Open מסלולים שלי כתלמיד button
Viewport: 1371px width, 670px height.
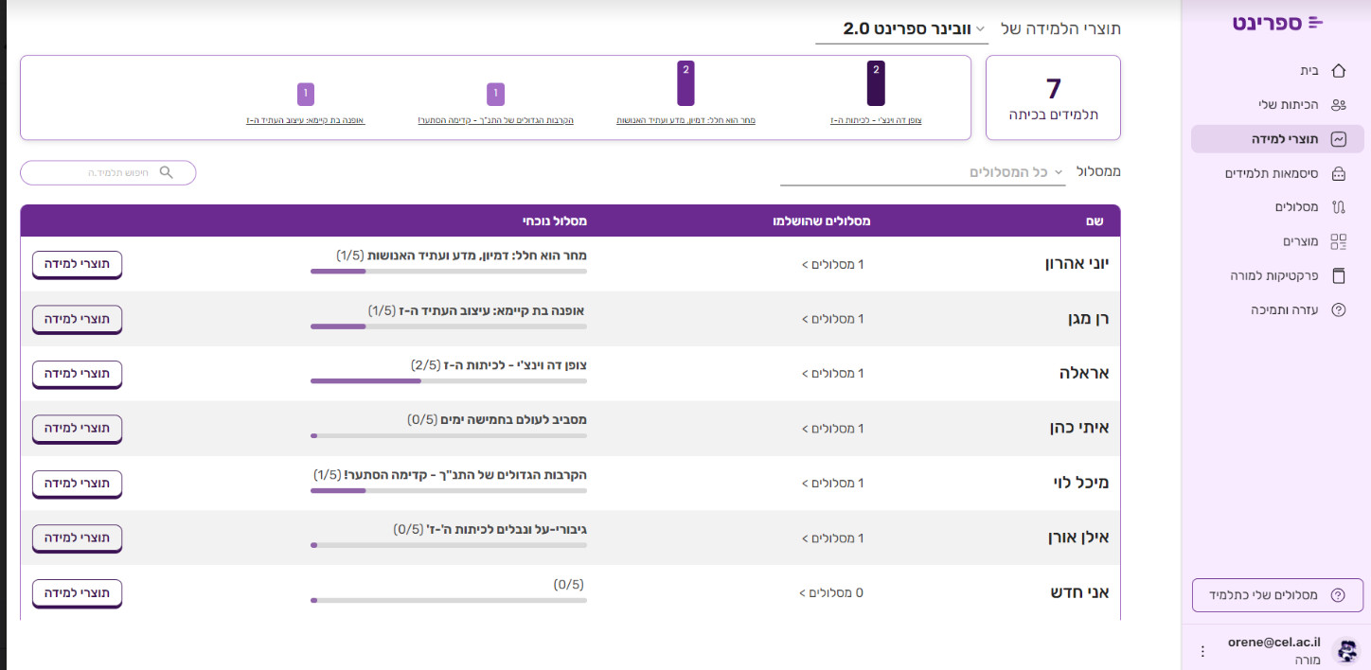click(1277, 595)
